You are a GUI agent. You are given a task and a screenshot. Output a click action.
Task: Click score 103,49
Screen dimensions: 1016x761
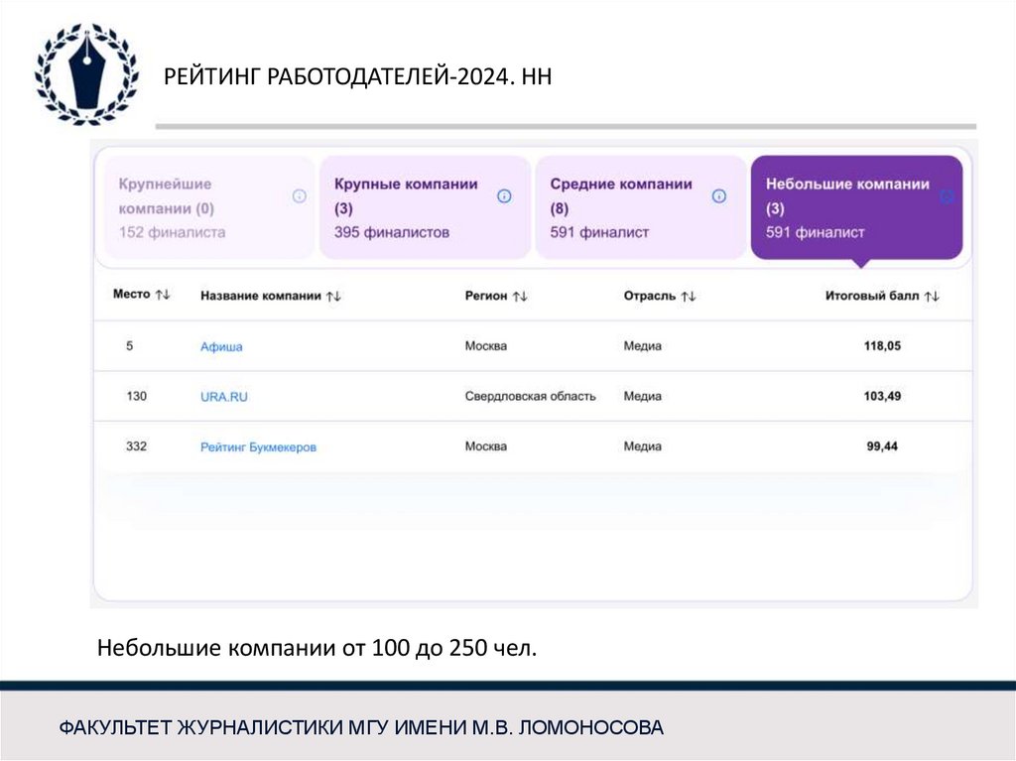882,396
